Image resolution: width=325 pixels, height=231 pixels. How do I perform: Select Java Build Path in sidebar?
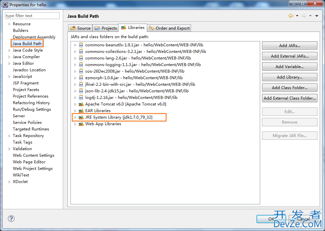(27, 43)
